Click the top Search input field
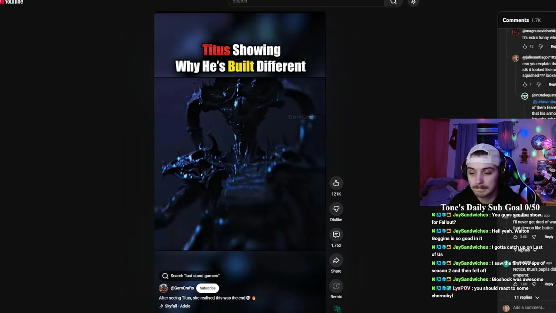This screenshot has height=313, width=556. click(306, 2)
